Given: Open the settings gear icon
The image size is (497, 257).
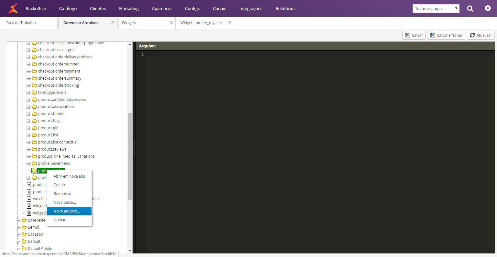Looking at the screenshot, I should pyautogui.click(x=488, y=8).
